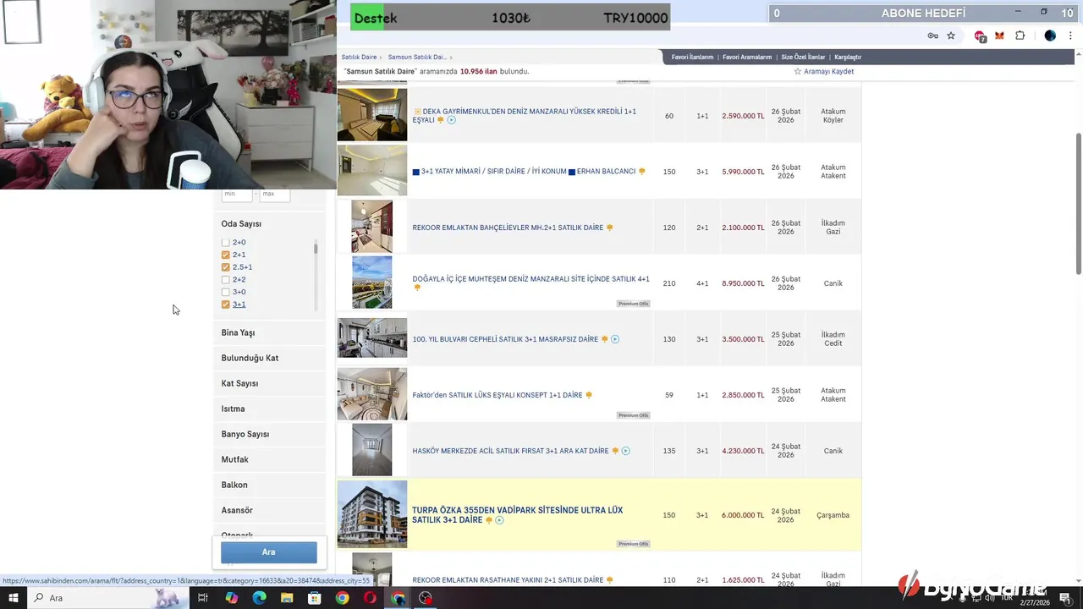1083x609 pixels.
Task: Bookmark this page with the star icon
Action: (951, 36)
